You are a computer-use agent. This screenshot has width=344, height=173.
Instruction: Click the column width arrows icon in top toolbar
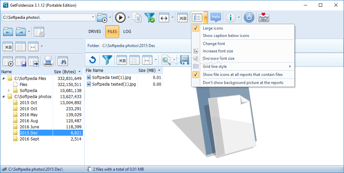(164, 18)
